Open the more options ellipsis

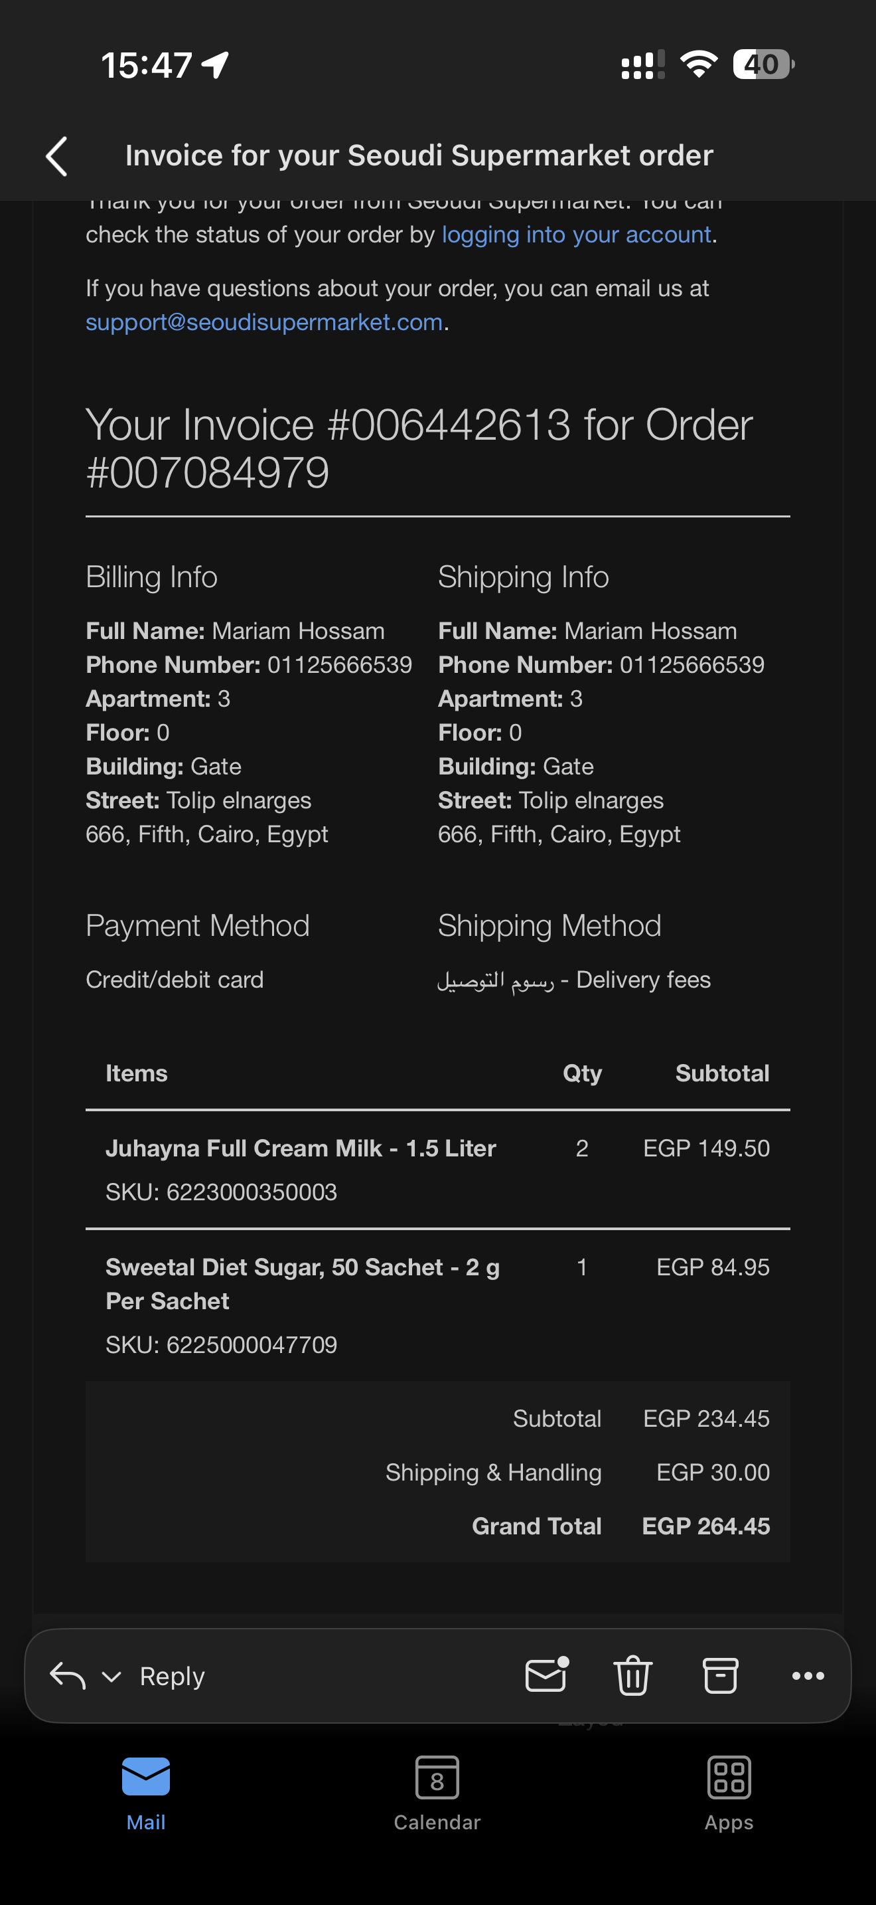807,1676
